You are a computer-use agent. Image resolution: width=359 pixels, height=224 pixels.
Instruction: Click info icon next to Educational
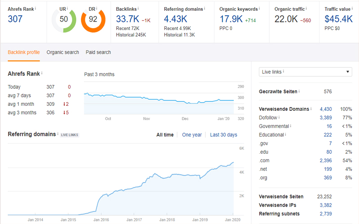point(285,134)
